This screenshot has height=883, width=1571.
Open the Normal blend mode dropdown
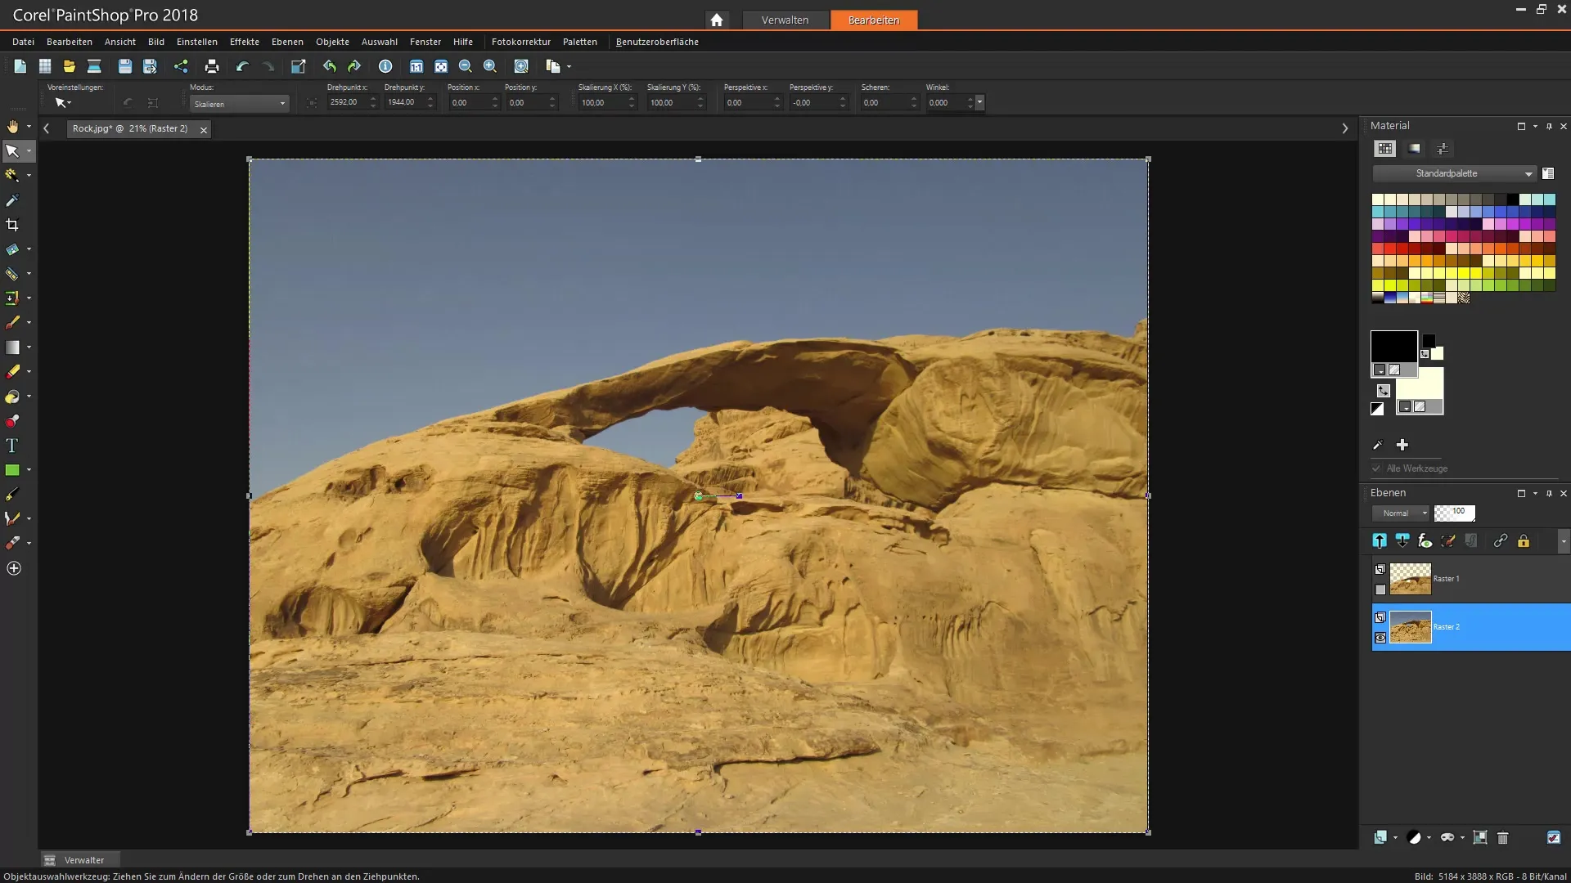(1400, 513)
